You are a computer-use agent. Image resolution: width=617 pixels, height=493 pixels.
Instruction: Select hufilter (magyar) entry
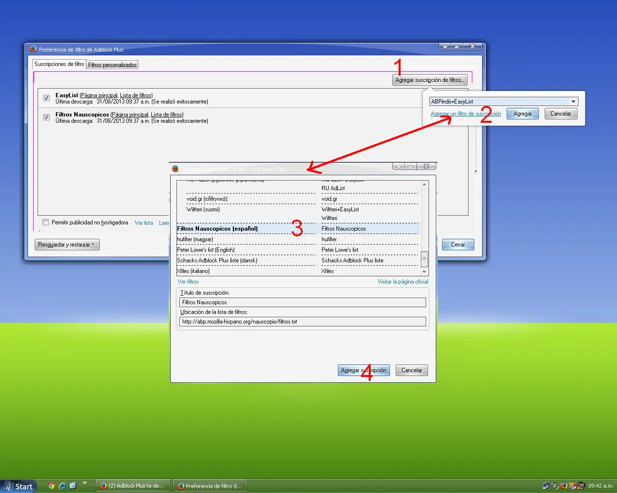(x=195, y=239)
